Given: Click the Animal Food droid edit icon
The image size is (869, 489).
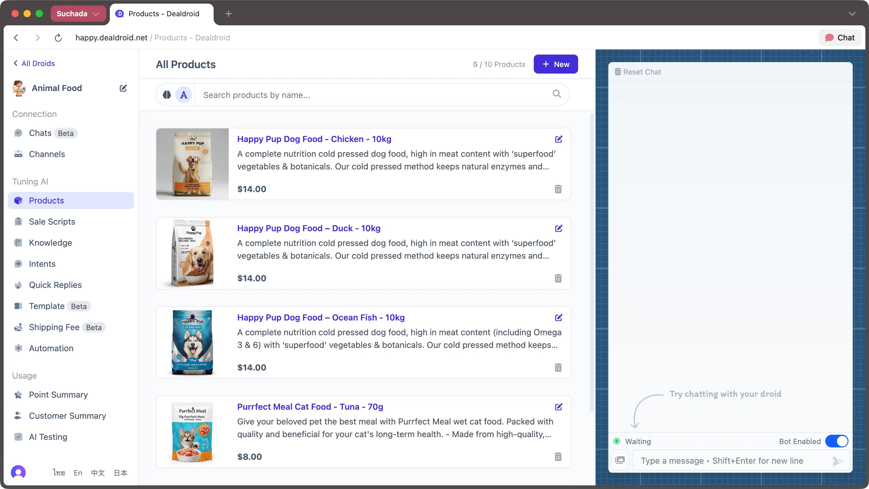Looking at the screenshot, I should [x=123, y=88].
